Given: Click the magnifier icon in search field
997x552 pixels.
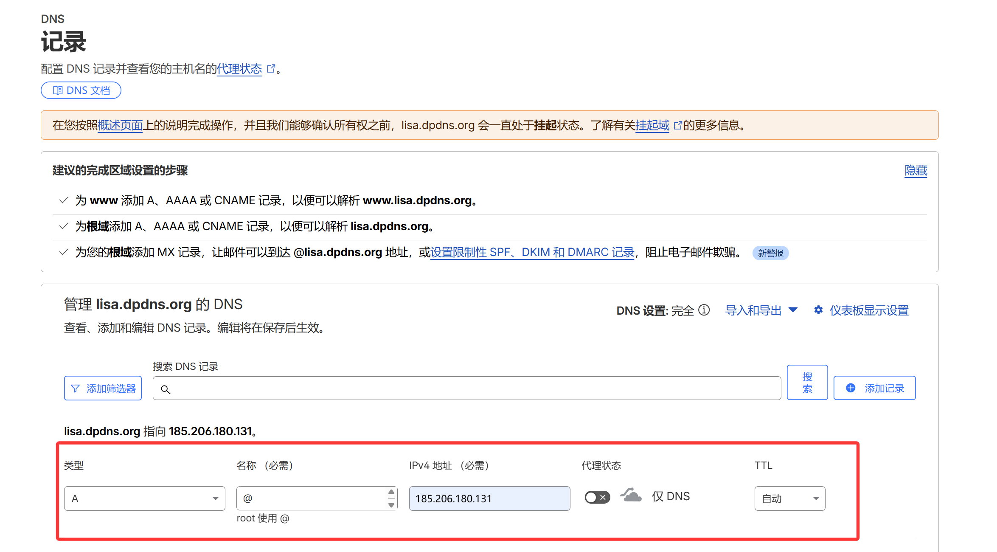Looking at the screenshot, I should [x=166, y=389].
